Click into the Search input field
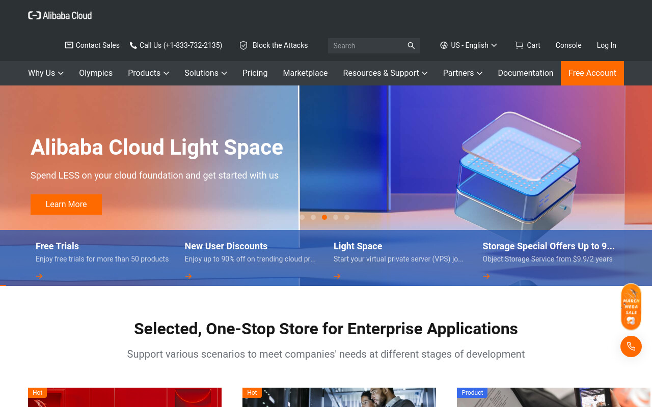 click(x=367, y=46)
